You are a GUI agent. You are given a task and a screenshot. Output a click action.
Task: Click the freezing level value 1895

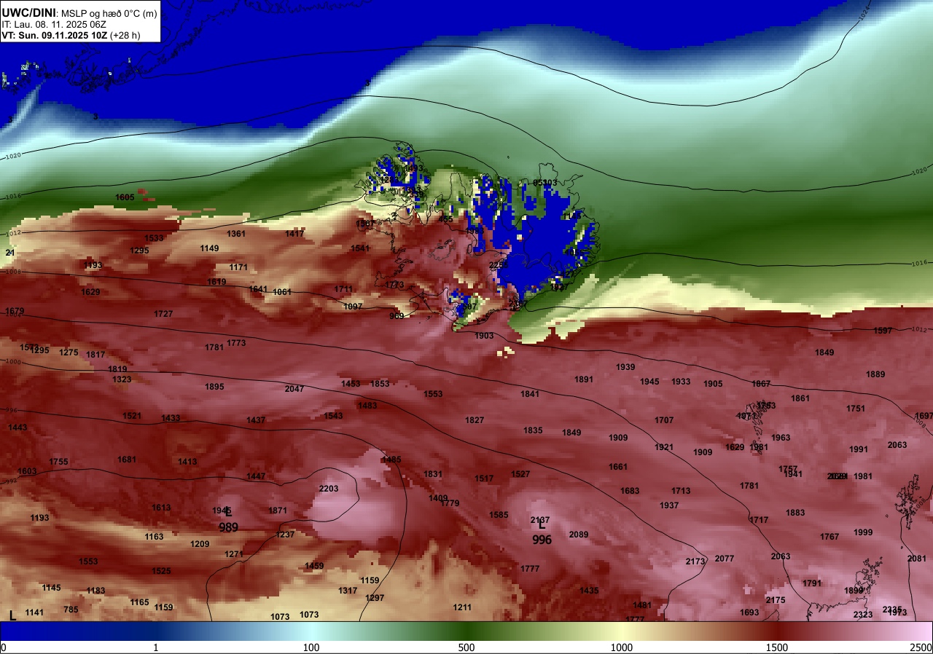214,387
